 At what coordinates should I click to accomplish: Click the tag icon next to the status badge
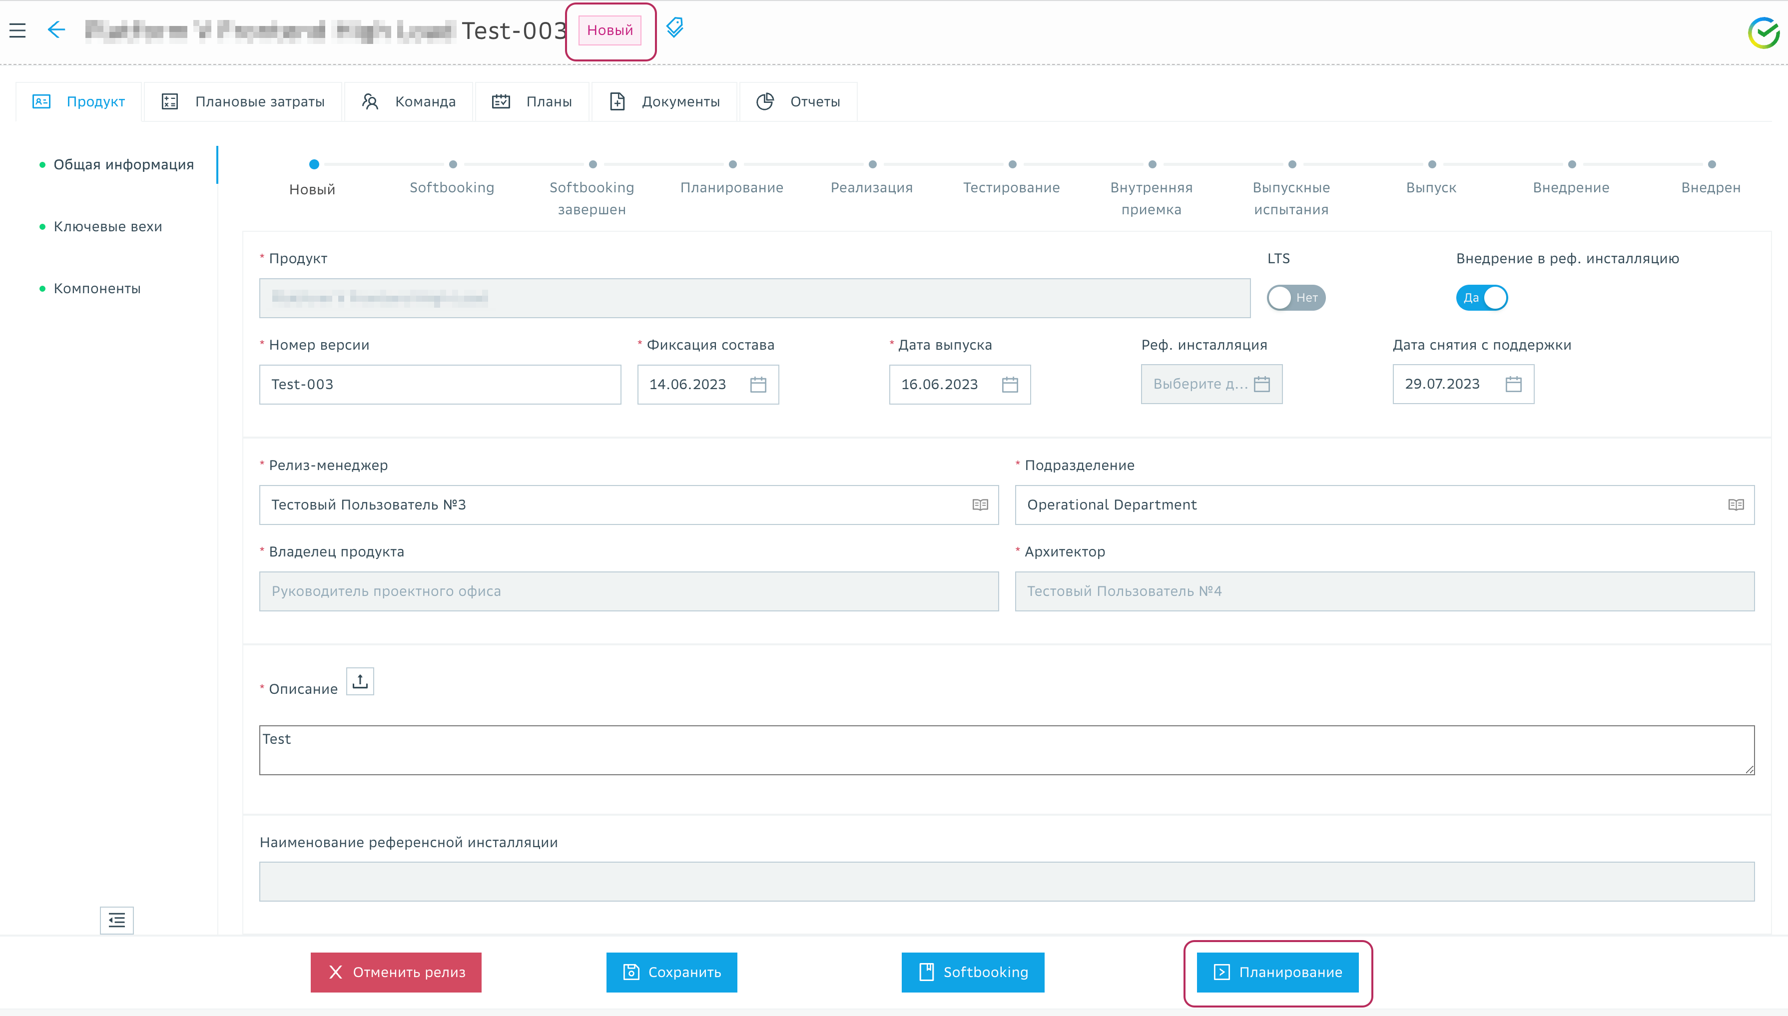[x=674, y=28]
